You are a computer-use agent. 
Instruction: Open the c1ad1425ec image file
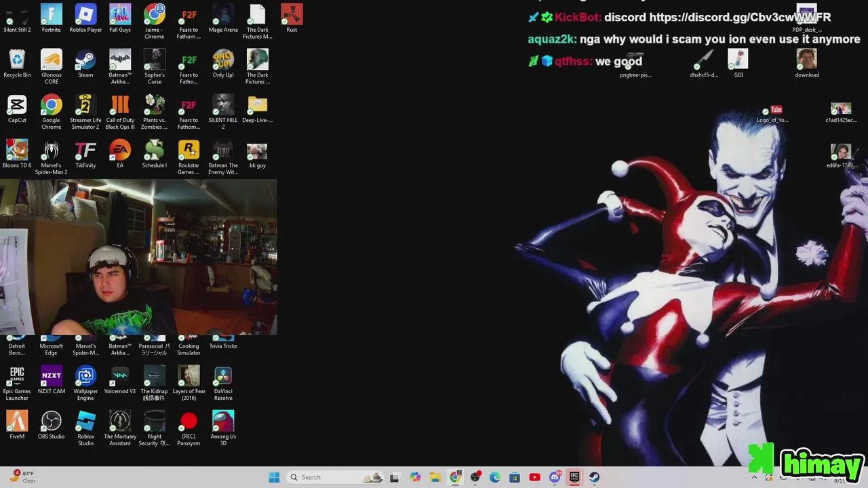[x=841, y=113]
